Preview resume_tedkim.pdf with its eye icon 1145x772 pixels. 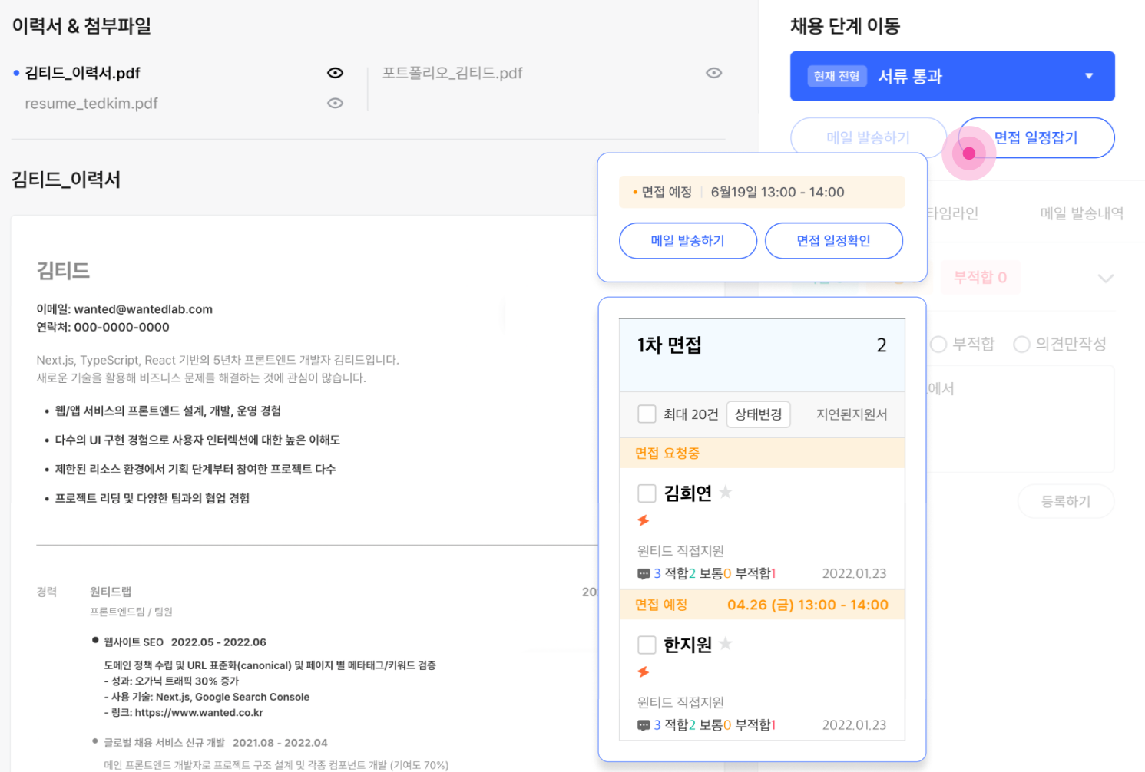pyautogui.click(x=335, y=103)
